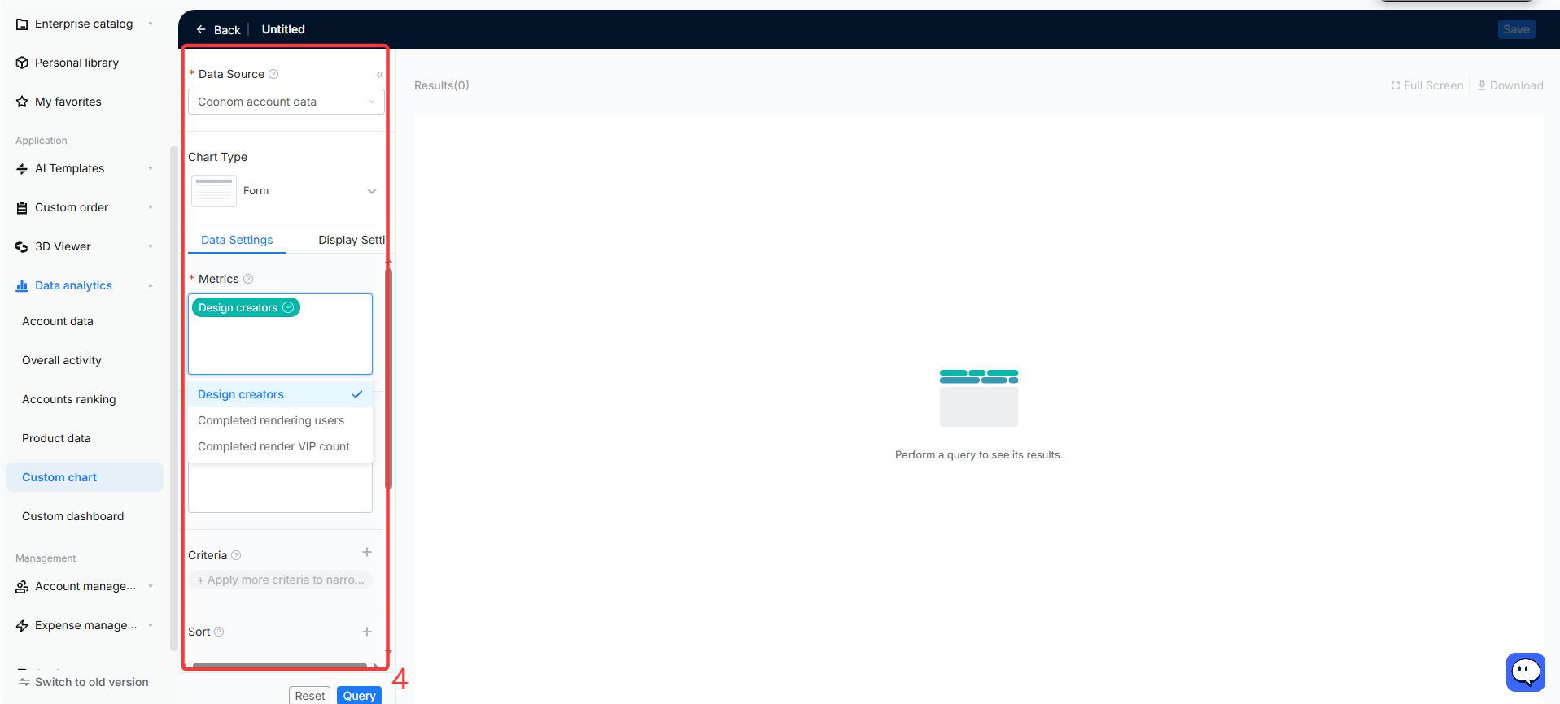The width and height of the screenshot is (1560, 704).
Task: Expand the Chart Type dropdown arrow
Action: click(372, 191)
